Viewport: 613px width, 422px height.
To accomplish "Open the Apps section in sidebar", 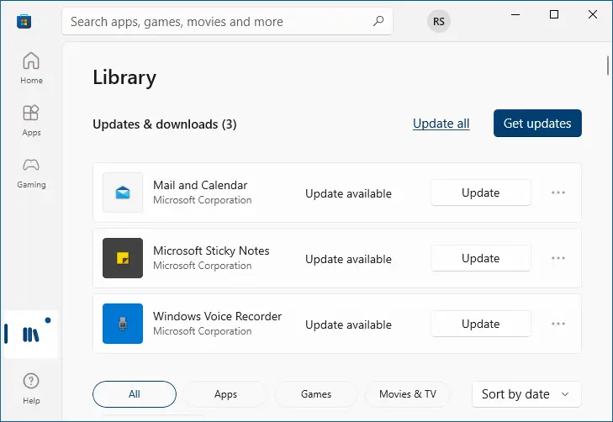I will (31, 120).
